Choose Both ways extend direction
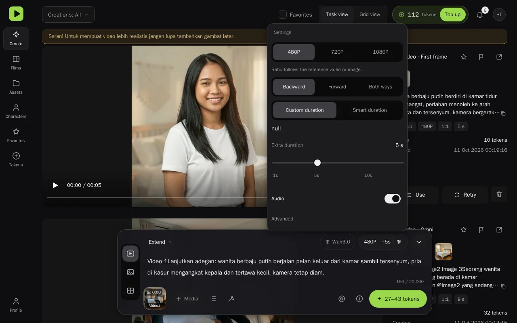The height and width of the screenshot is (323, 517). [x=380, y=87]
